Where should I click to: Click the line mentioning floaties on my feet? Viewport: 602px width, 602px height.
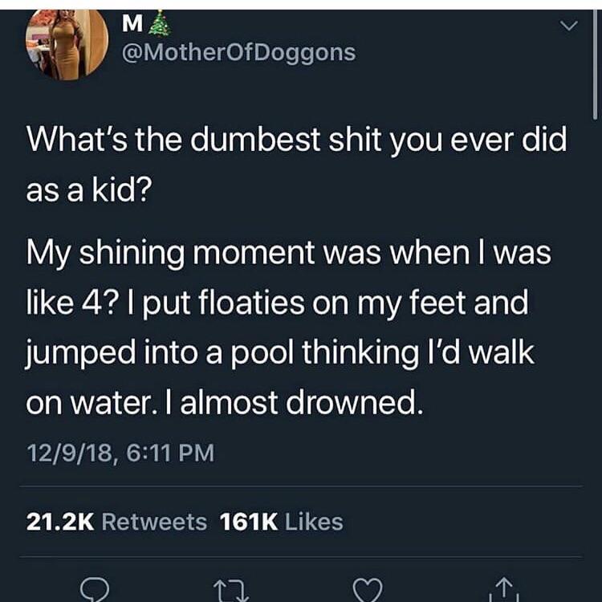[x=277, y=305]
